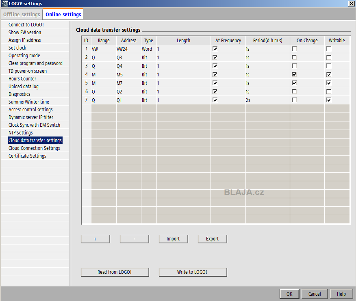The height and width of the screenshot is (301, 356).
Task: Enable Writable for Q3 row
Action: click(x=329, y=57)
